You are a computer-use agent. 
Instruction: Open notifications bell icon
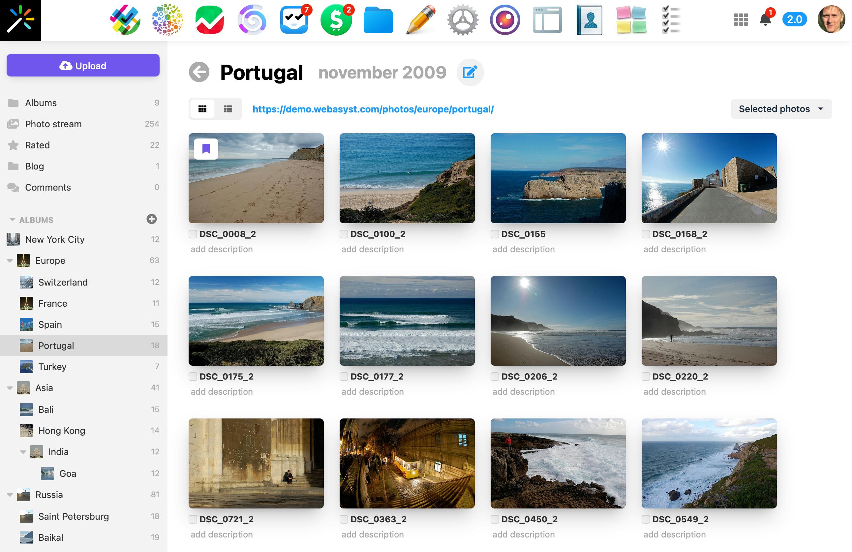pyautogui.click(x=765, y=19)
